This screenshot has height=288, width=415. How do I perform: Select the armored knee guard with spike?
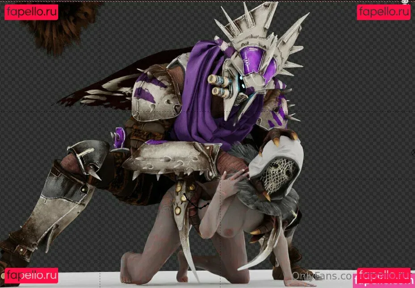click(x=87, y=157)
